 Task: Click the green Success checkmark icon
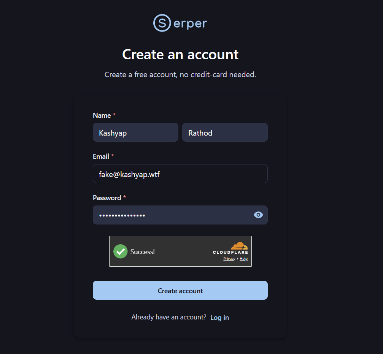point(121,251)
